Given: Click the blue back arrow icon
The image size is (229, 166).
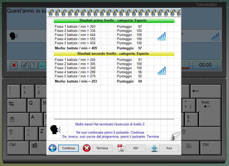Looking at the screenshot, I should point(53,148).
